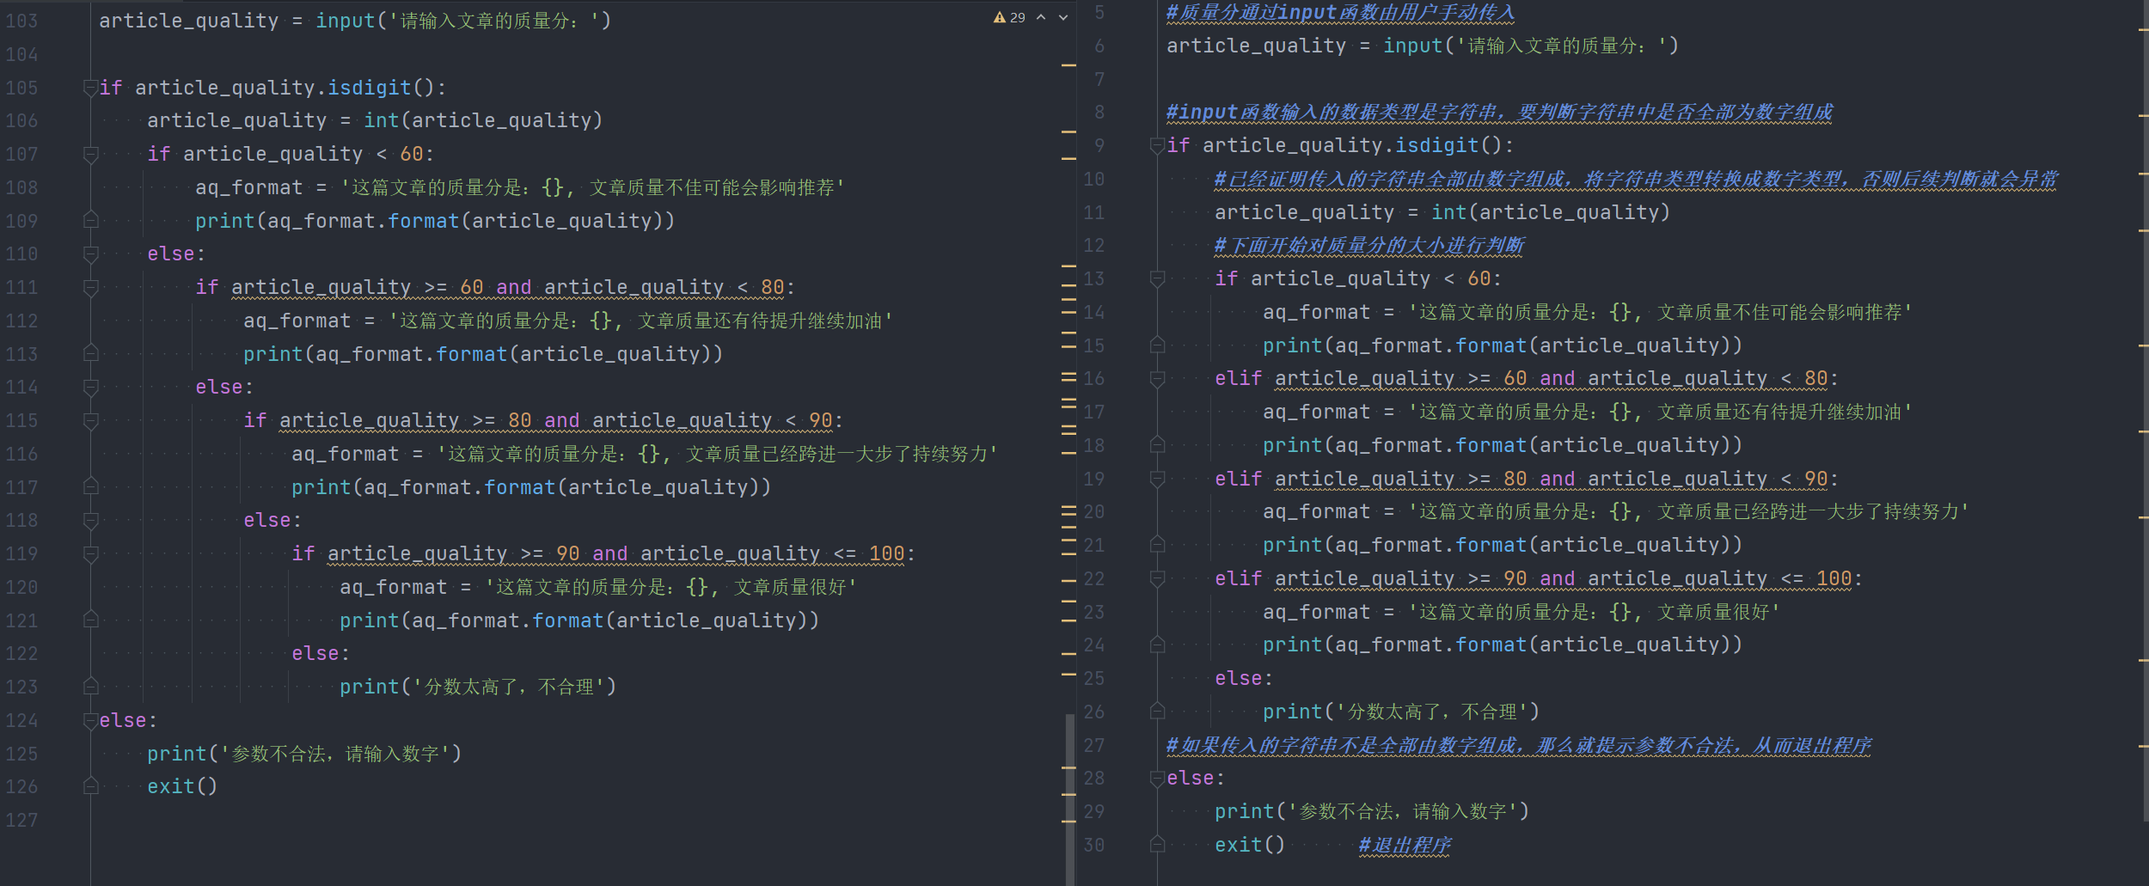The image size is (2149, 886).
Task: Collapse the fold at left line 115
Action: [x=90, y=420]
